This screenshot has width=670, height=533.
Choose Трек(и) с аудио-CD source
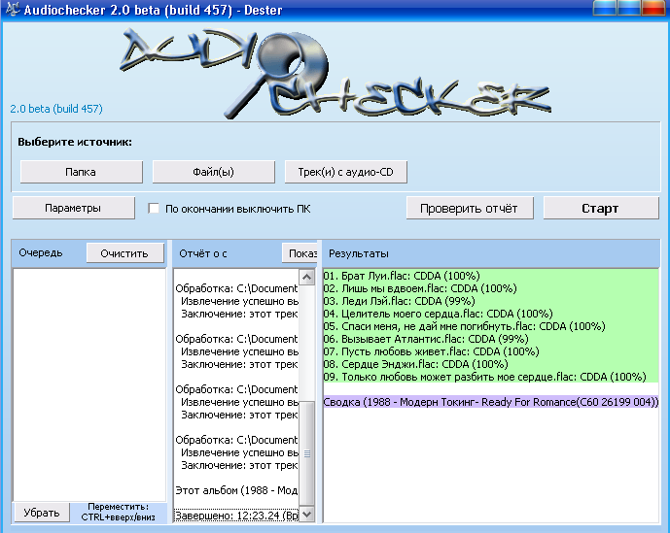coord(345,172)
